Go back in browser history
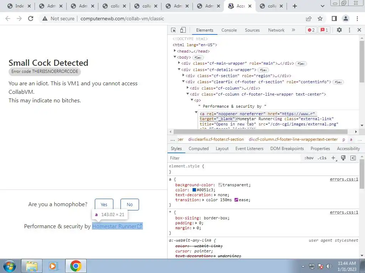Viewport: 365px width, 273px height. (x=8, y=18)
